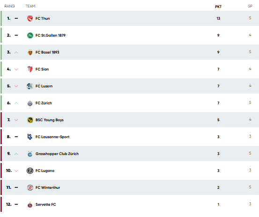The width and height of the screenshot is (259, 217).
Task: Click the FC Winterthur club logo
Action: [x=30, y=188]
